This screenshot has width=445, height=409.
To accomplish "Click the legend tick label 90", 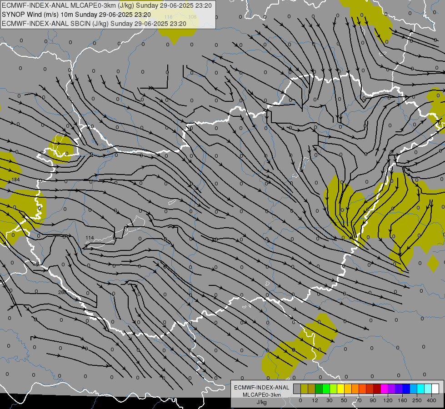I will 373,400.
